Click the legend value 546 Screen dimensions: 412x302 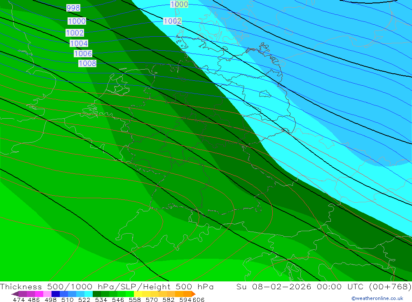(118, 300)
